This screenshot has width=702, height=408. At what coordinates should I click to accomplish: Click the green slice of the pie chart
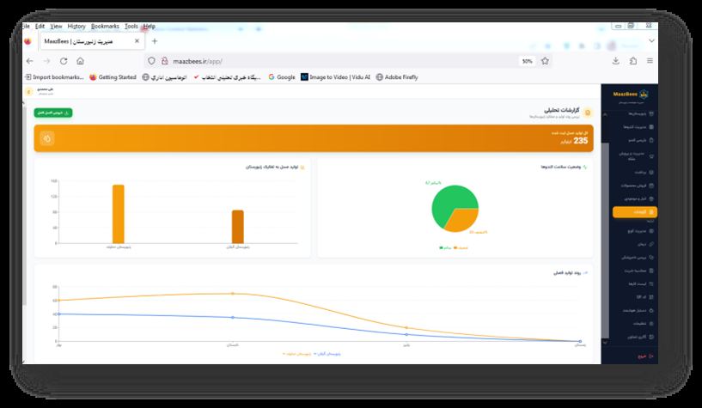tap(448, 201)
